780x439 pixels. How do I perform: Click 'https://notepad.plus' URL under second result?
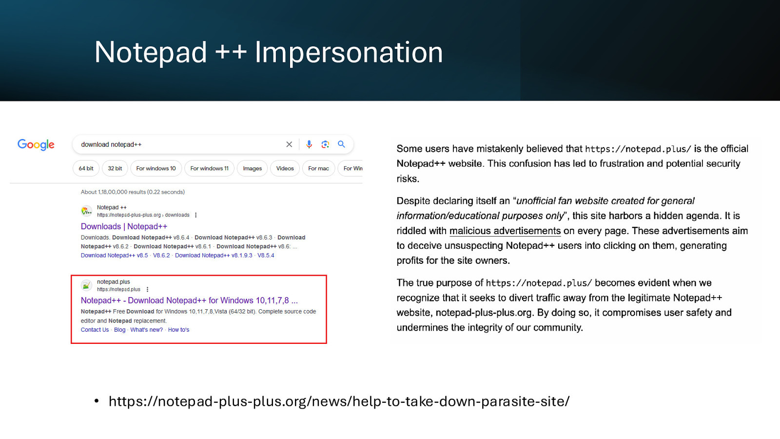(118, 289)
